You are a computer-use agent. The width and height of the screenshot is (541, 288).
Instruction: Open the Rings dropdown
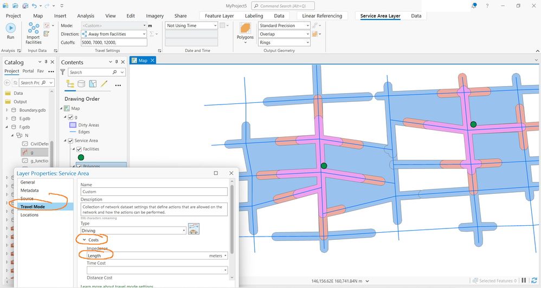coord(284,42)
